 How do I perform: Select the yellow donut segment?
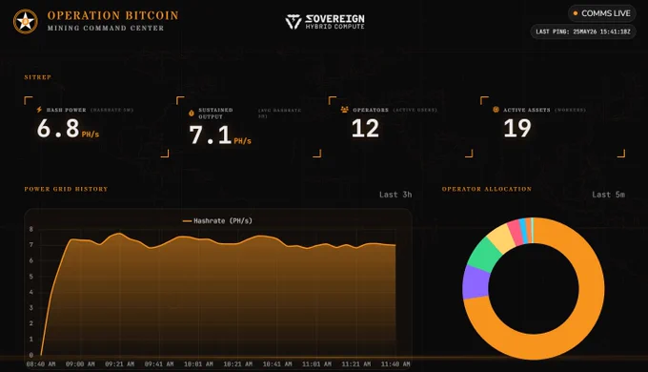click(x=501, y=238)
